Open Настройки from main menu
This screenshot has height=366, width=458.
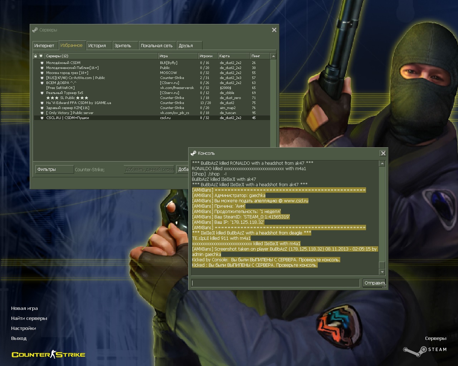coord(24,328)
